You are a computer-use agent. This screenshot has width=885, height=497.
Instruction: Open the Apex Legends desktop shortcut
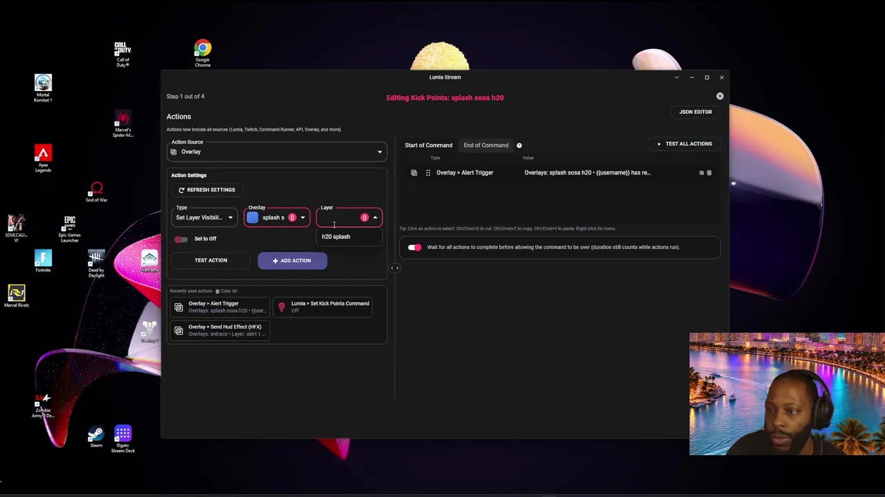(43, 159)
